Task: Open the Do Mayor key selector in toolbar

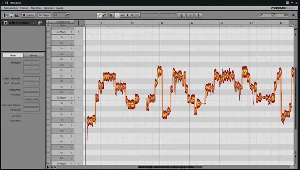Action: pyautogui.click(x=44, y=15)
